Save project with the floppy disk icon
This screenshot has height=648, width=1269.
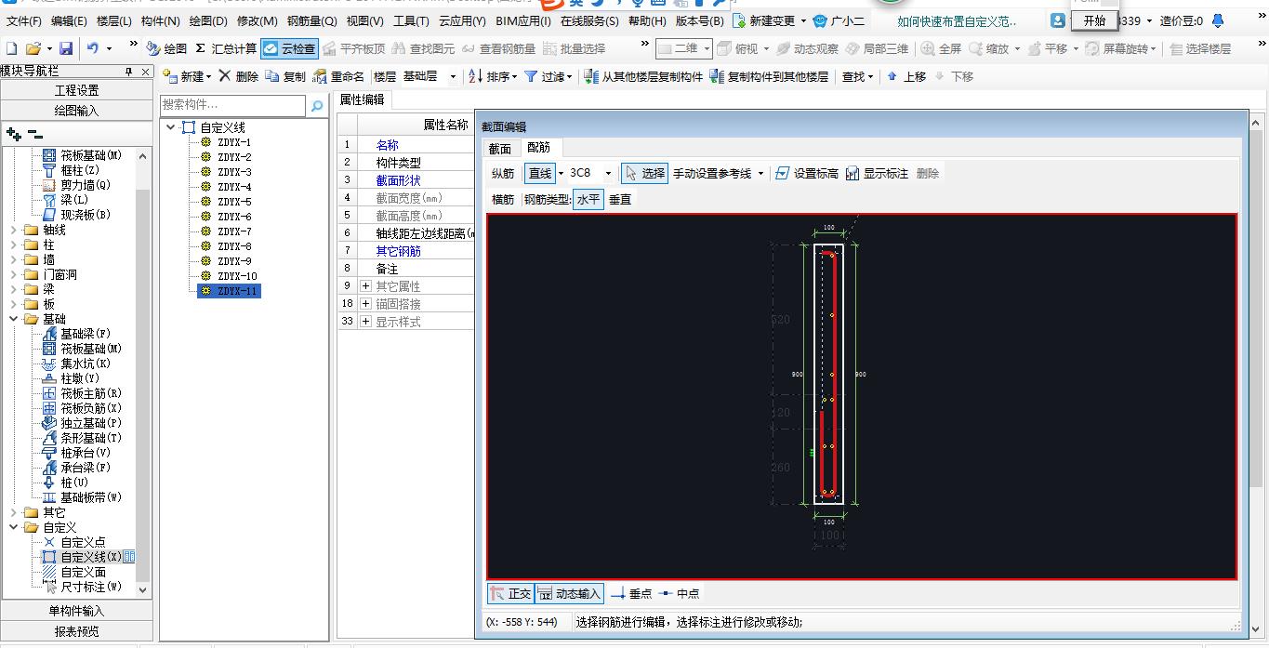[65, 48]
